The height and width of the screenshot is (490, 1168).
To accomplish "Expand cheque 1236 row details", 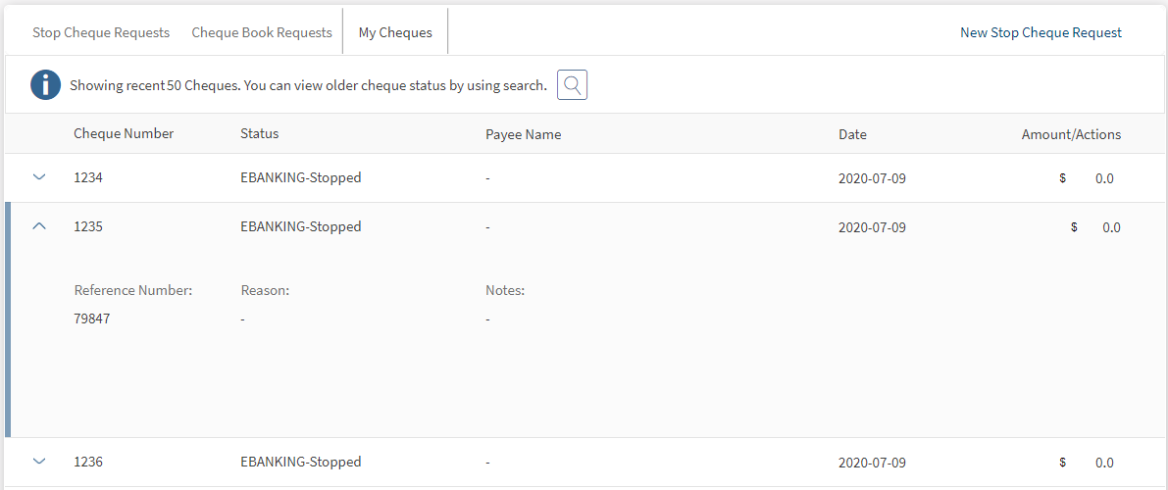I will click(39, 462).
